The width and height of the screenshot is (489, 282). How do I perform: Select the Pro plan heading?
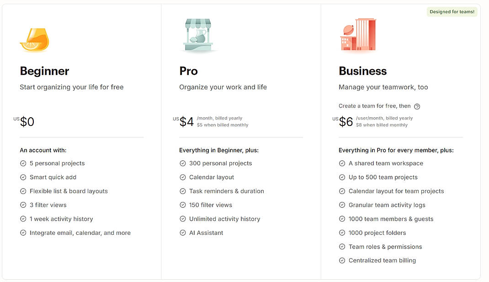pyautogui.click(x=188, y=71)
